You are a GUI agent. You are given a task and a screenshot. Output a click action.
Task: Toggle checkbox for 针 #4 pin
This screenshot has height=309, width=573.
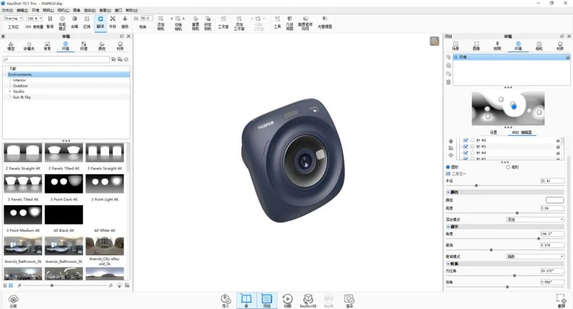click(x=466, y=153)
